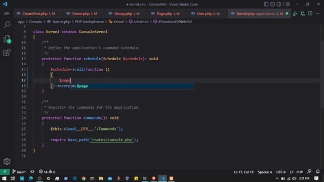
Task: Click the Run or Debug icon in editor toolbar
Action: click(295, 14)
